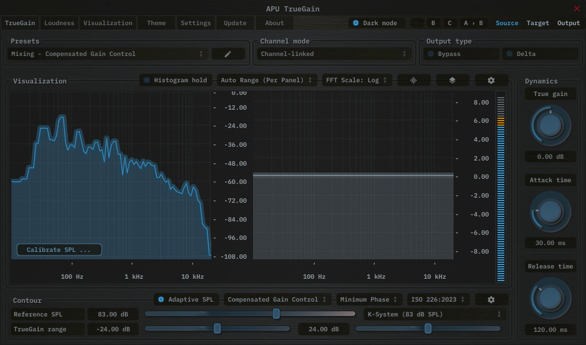
Task: Open the Settings tab
Action: click(x=195, y=23)
